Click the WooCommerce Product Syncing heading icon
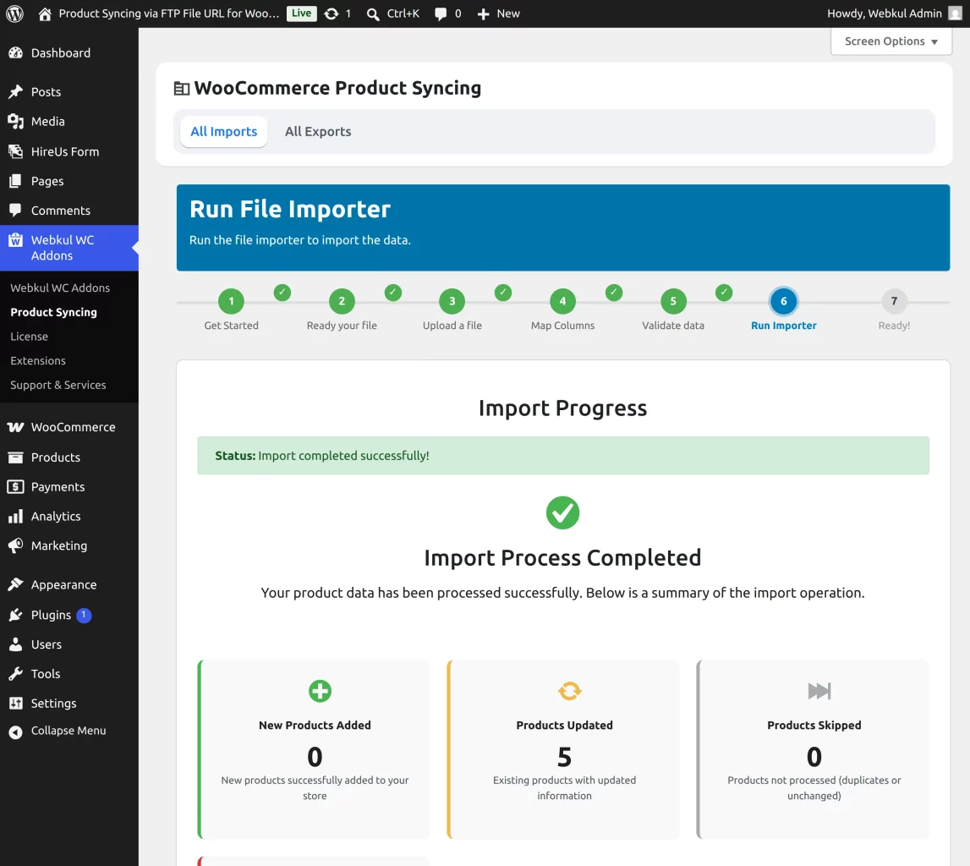This screenshot has height=866, width=970. tap(181, 89)
